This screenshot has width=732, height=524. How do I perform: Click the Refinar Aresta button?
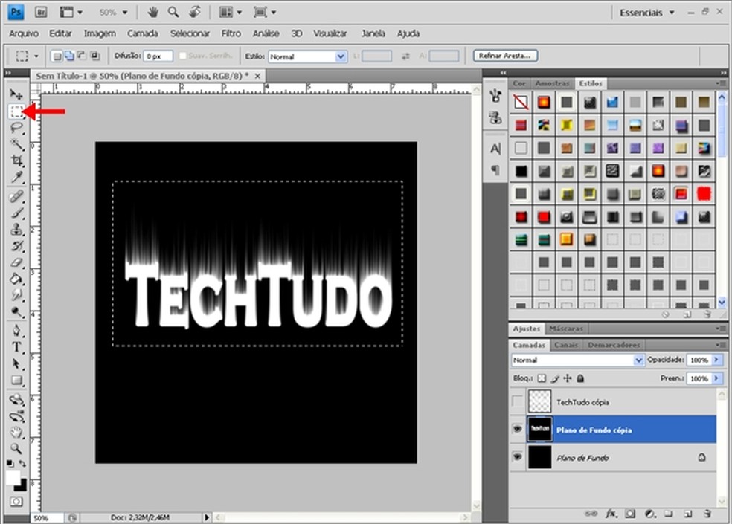tap(506, 56)
